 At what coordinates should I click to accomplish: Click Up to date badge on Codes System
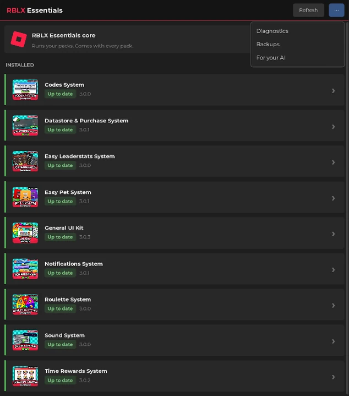60,94
